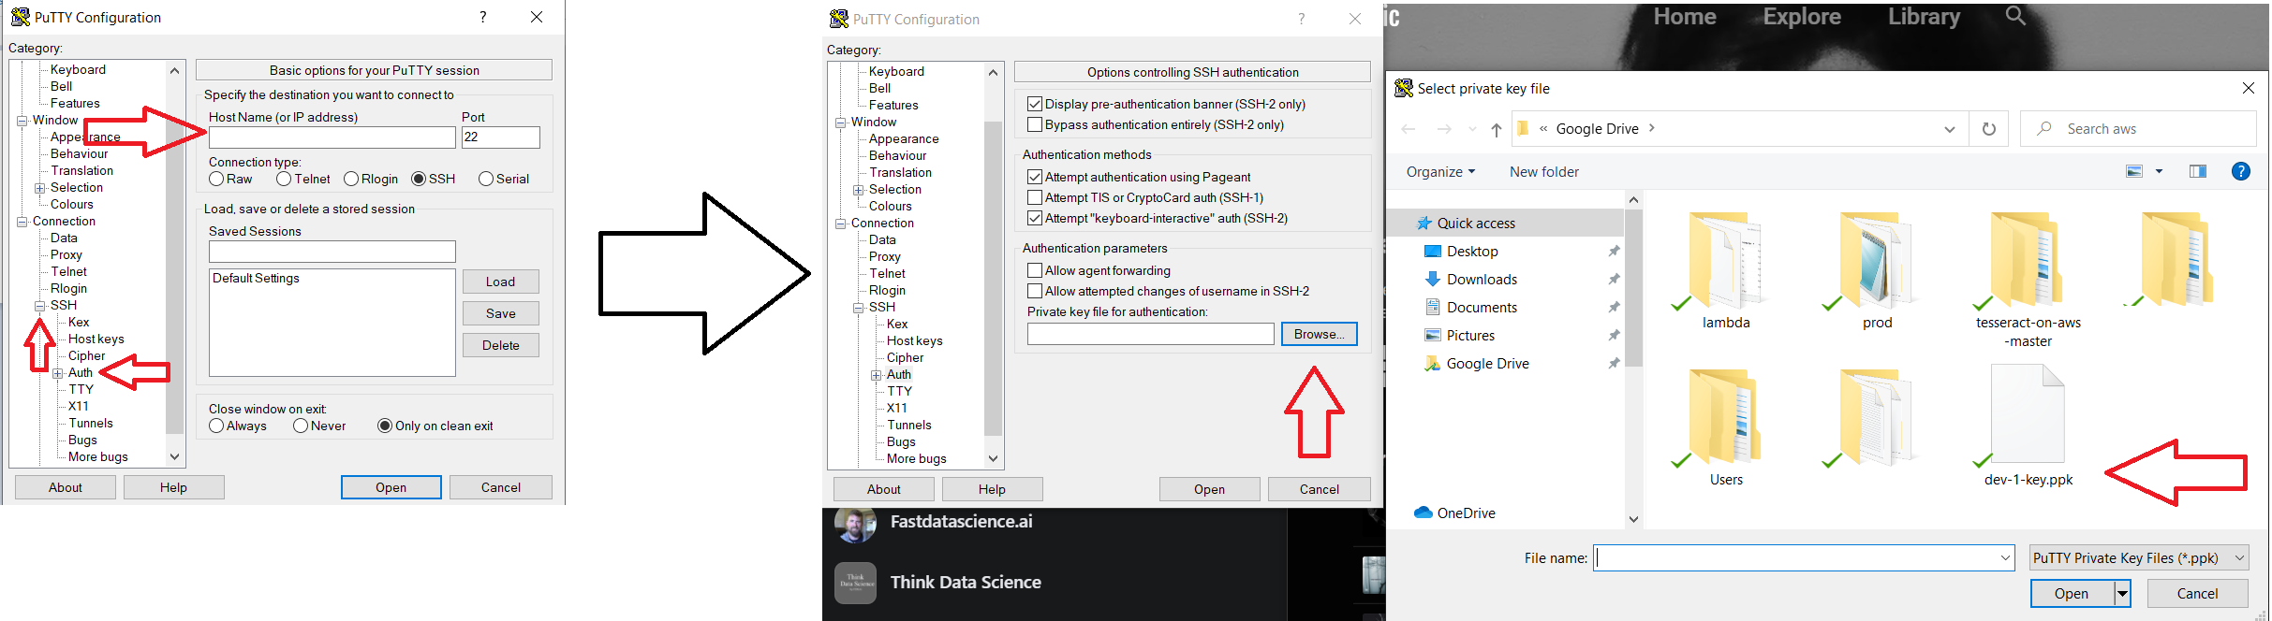Image resolution: width=2272 pixels, height=621 pixels.
Task: Click the blue help question icon
Action: click(x=2241, y=171)
